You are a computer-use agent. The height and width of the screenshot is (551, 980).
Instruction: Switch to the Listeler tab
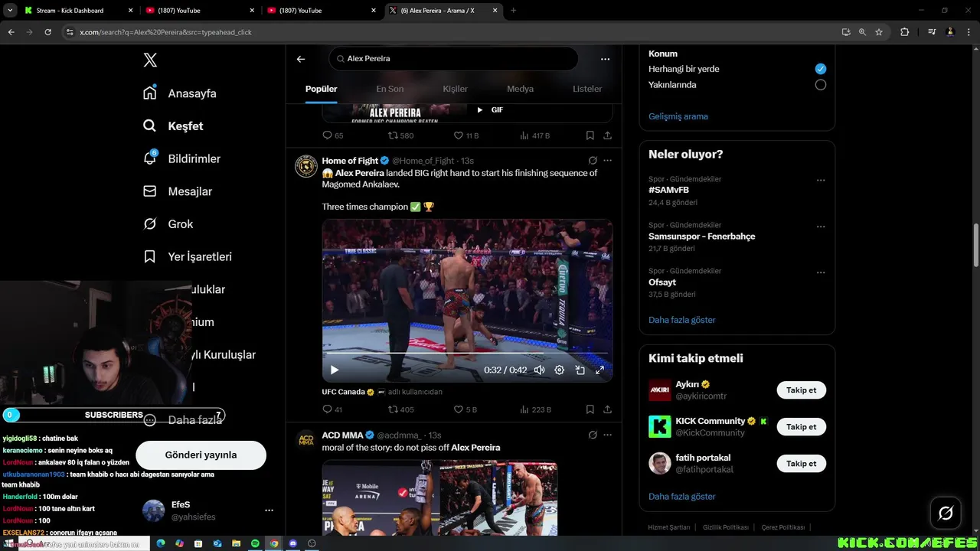[x=587, y=89]
